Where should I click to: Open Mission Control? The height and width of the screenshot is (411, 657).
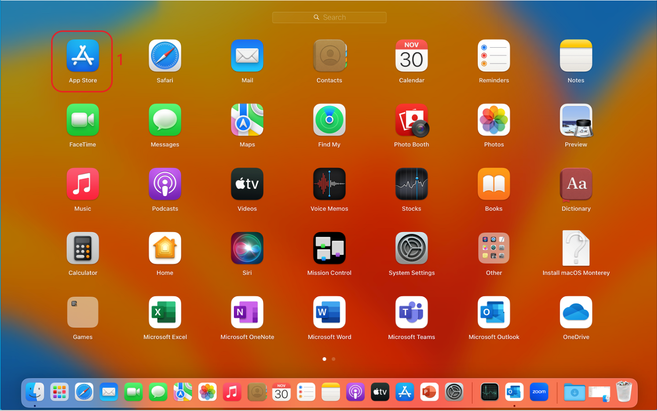329,248
